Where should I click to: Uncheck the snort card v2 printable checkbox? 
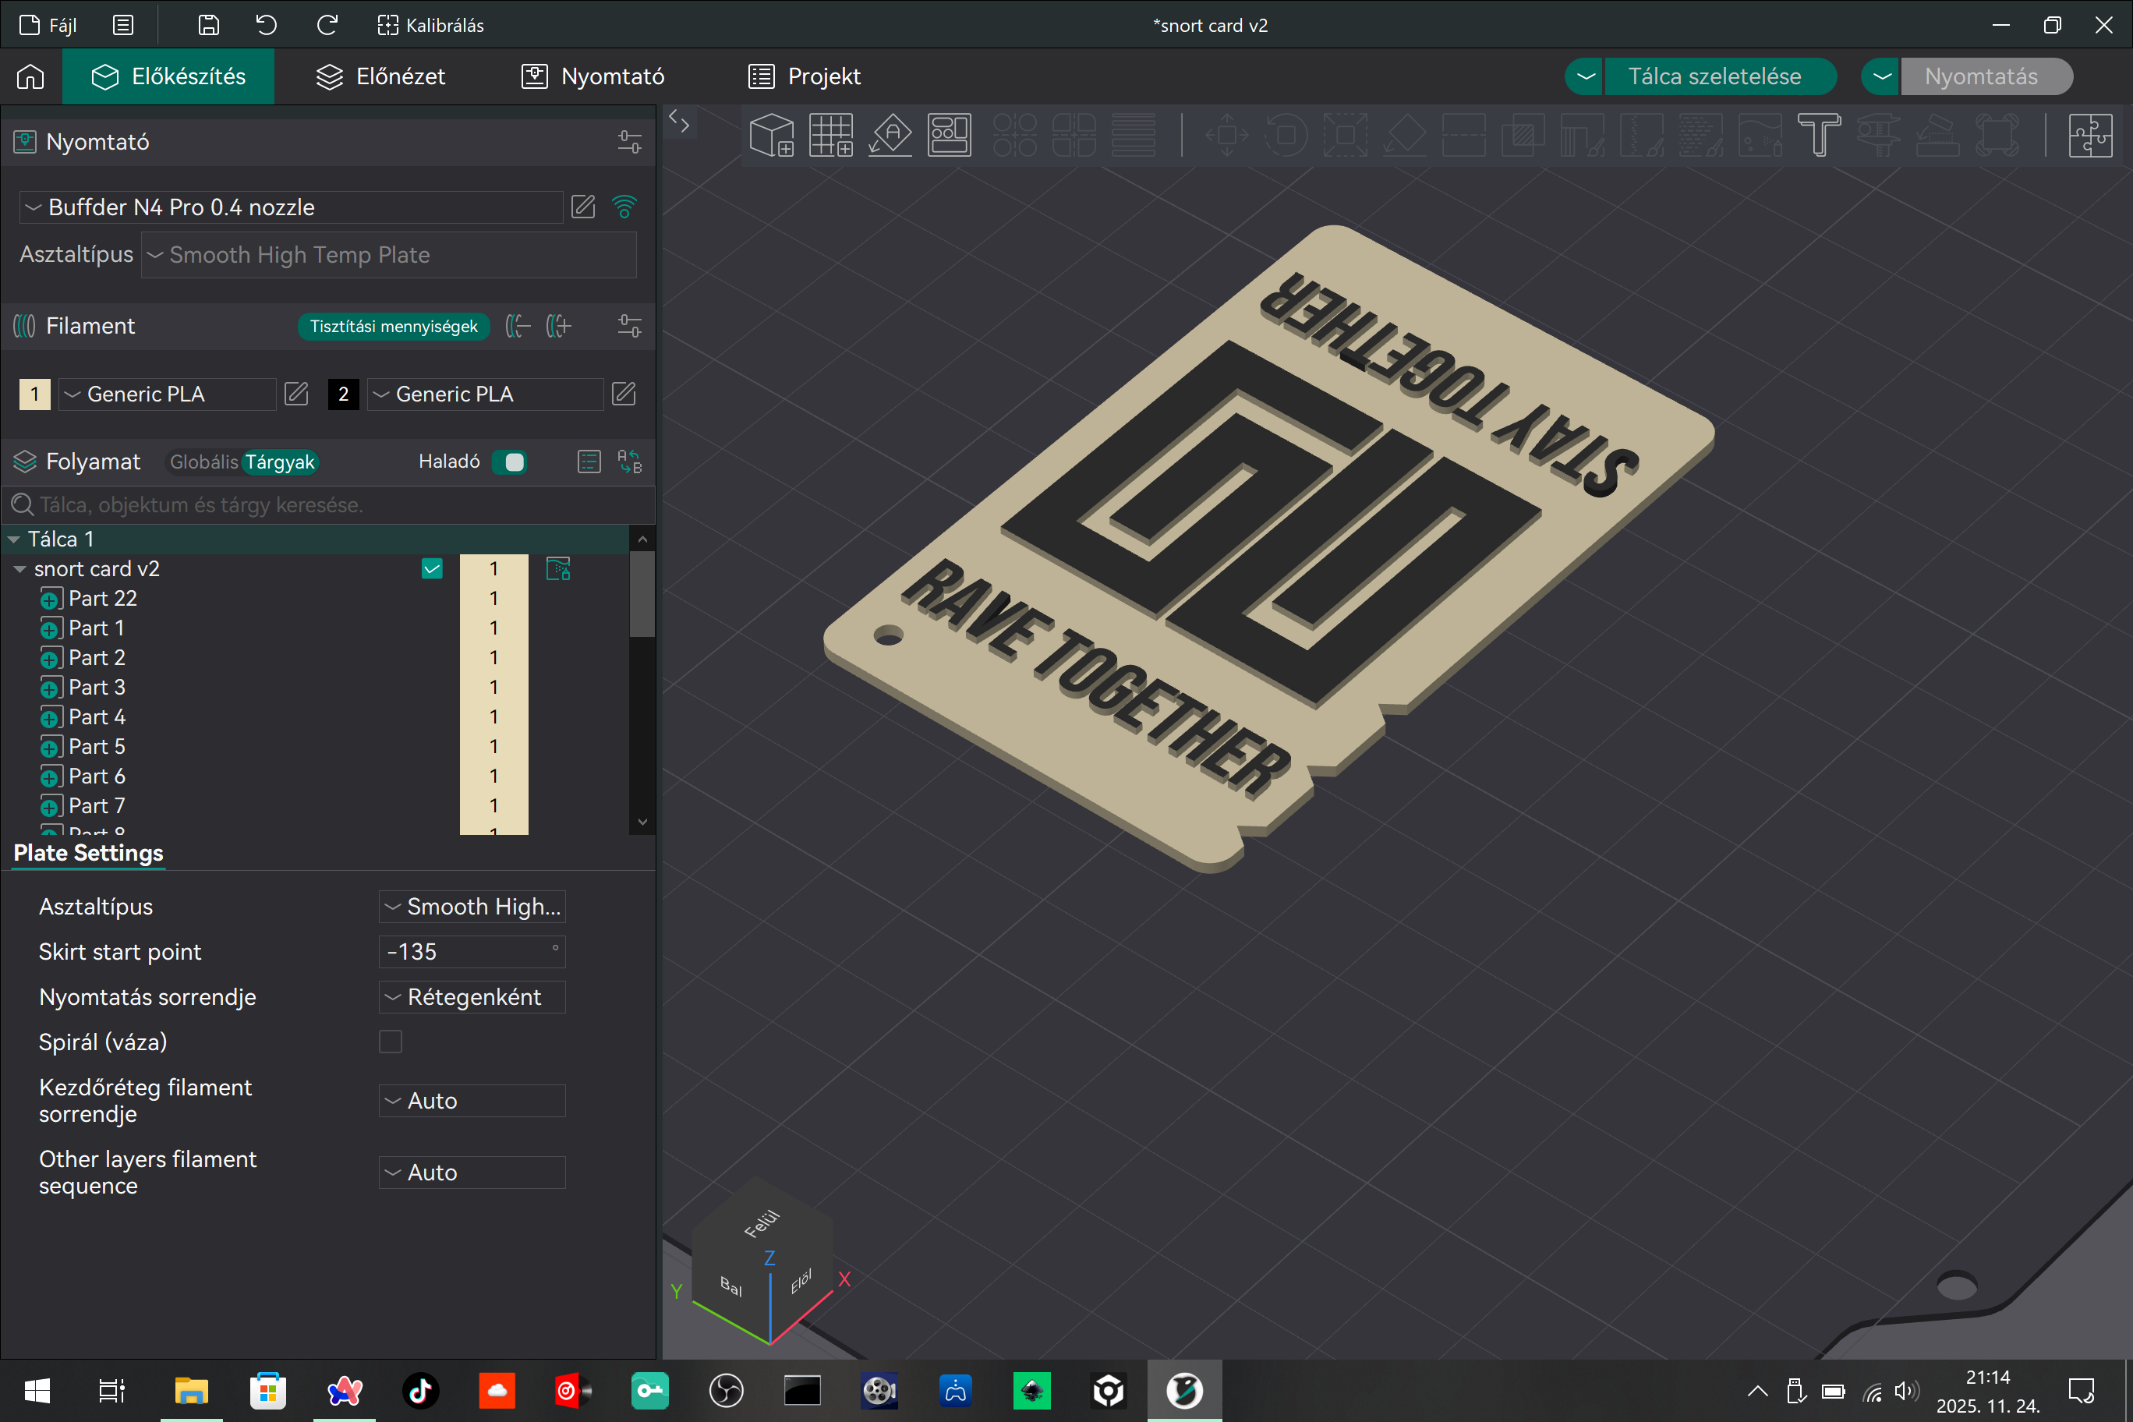tap(432, 568)
